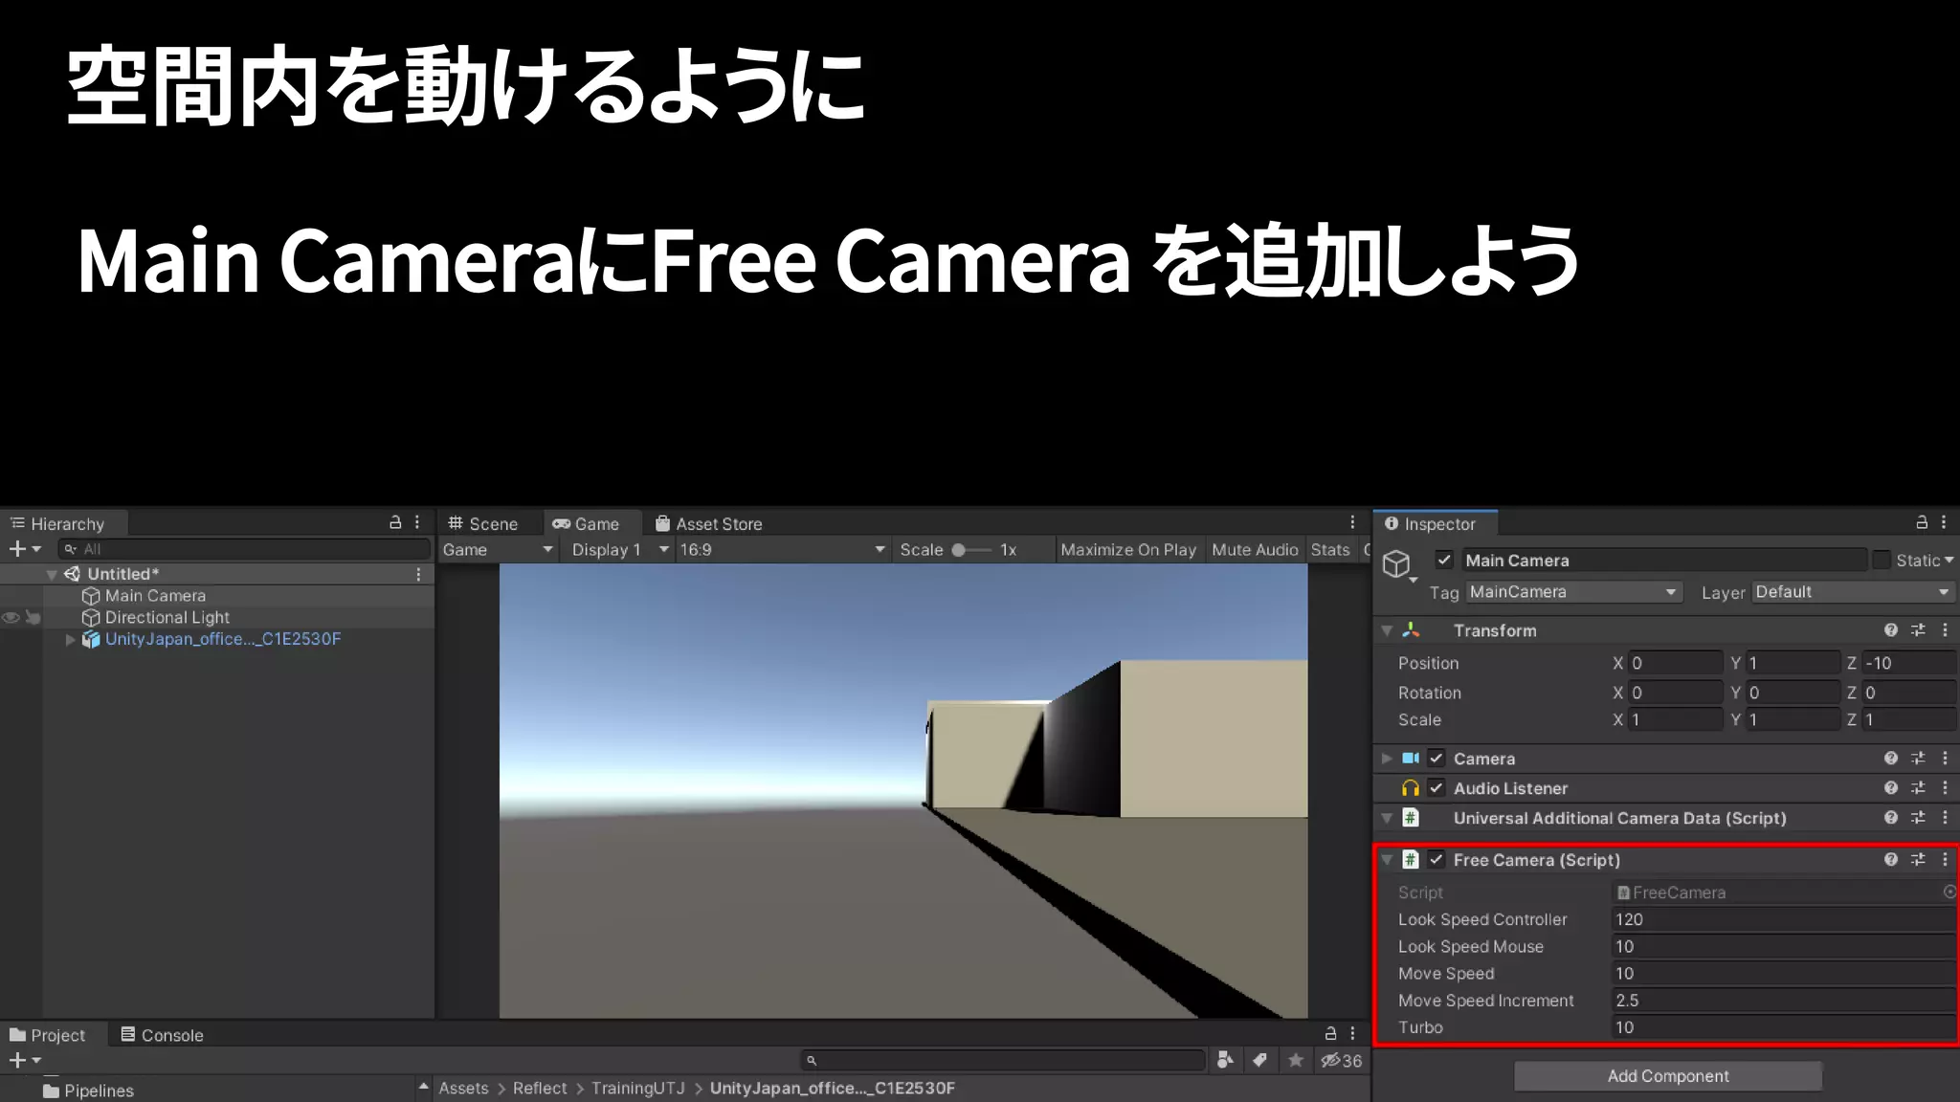
Task: Toggle Directional Light picking hand icon
Action: 33,618
